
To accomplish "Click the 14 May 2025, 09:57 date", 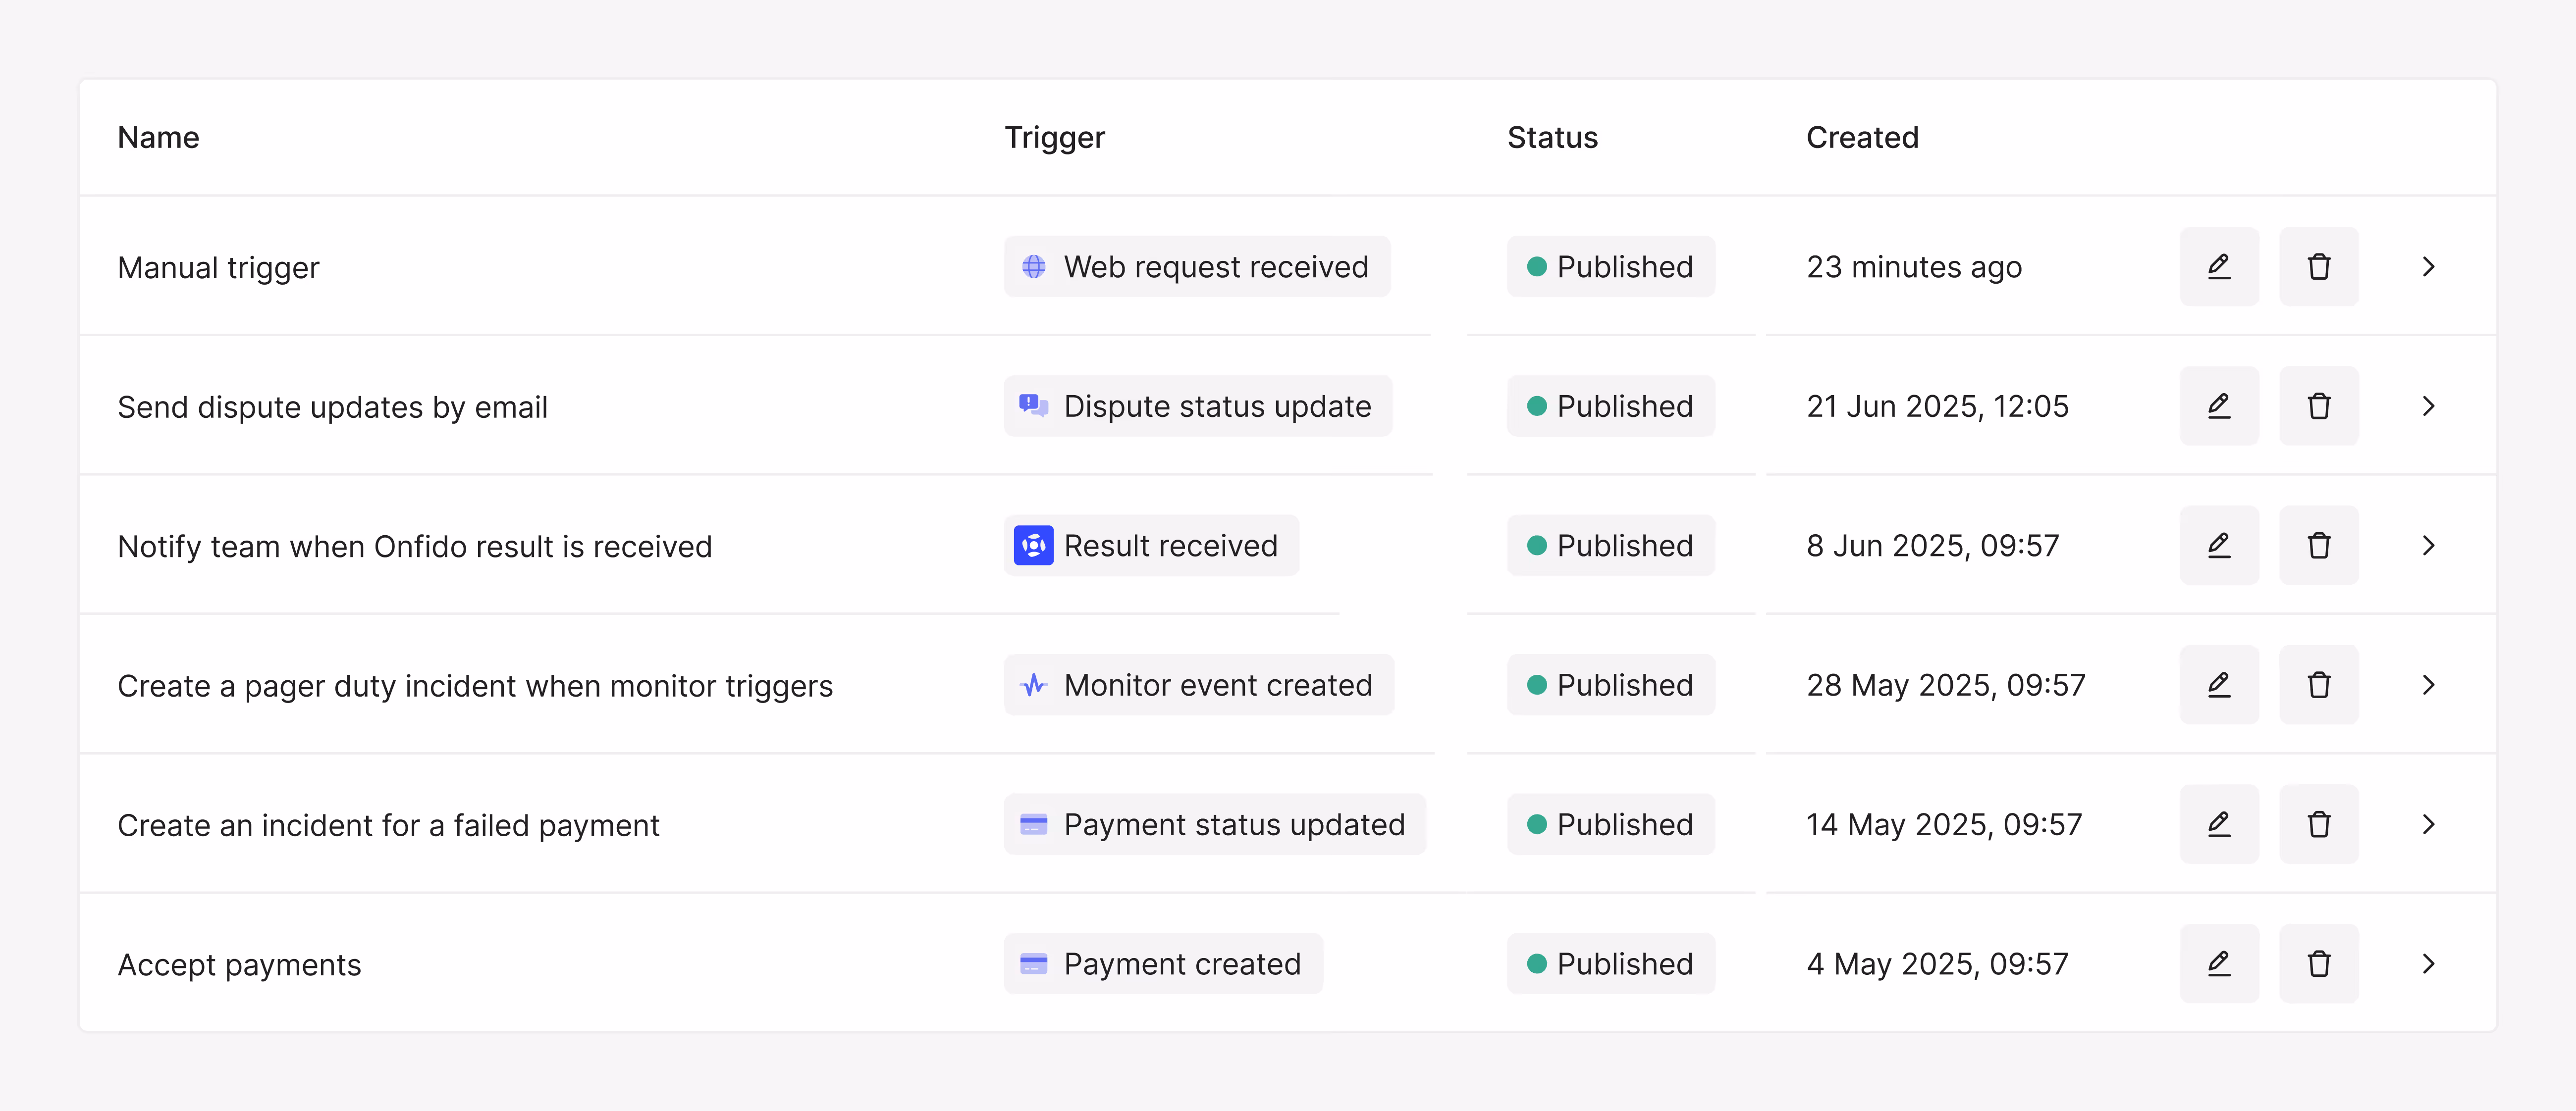I will pyautogui.click(x=1944, y=824).
